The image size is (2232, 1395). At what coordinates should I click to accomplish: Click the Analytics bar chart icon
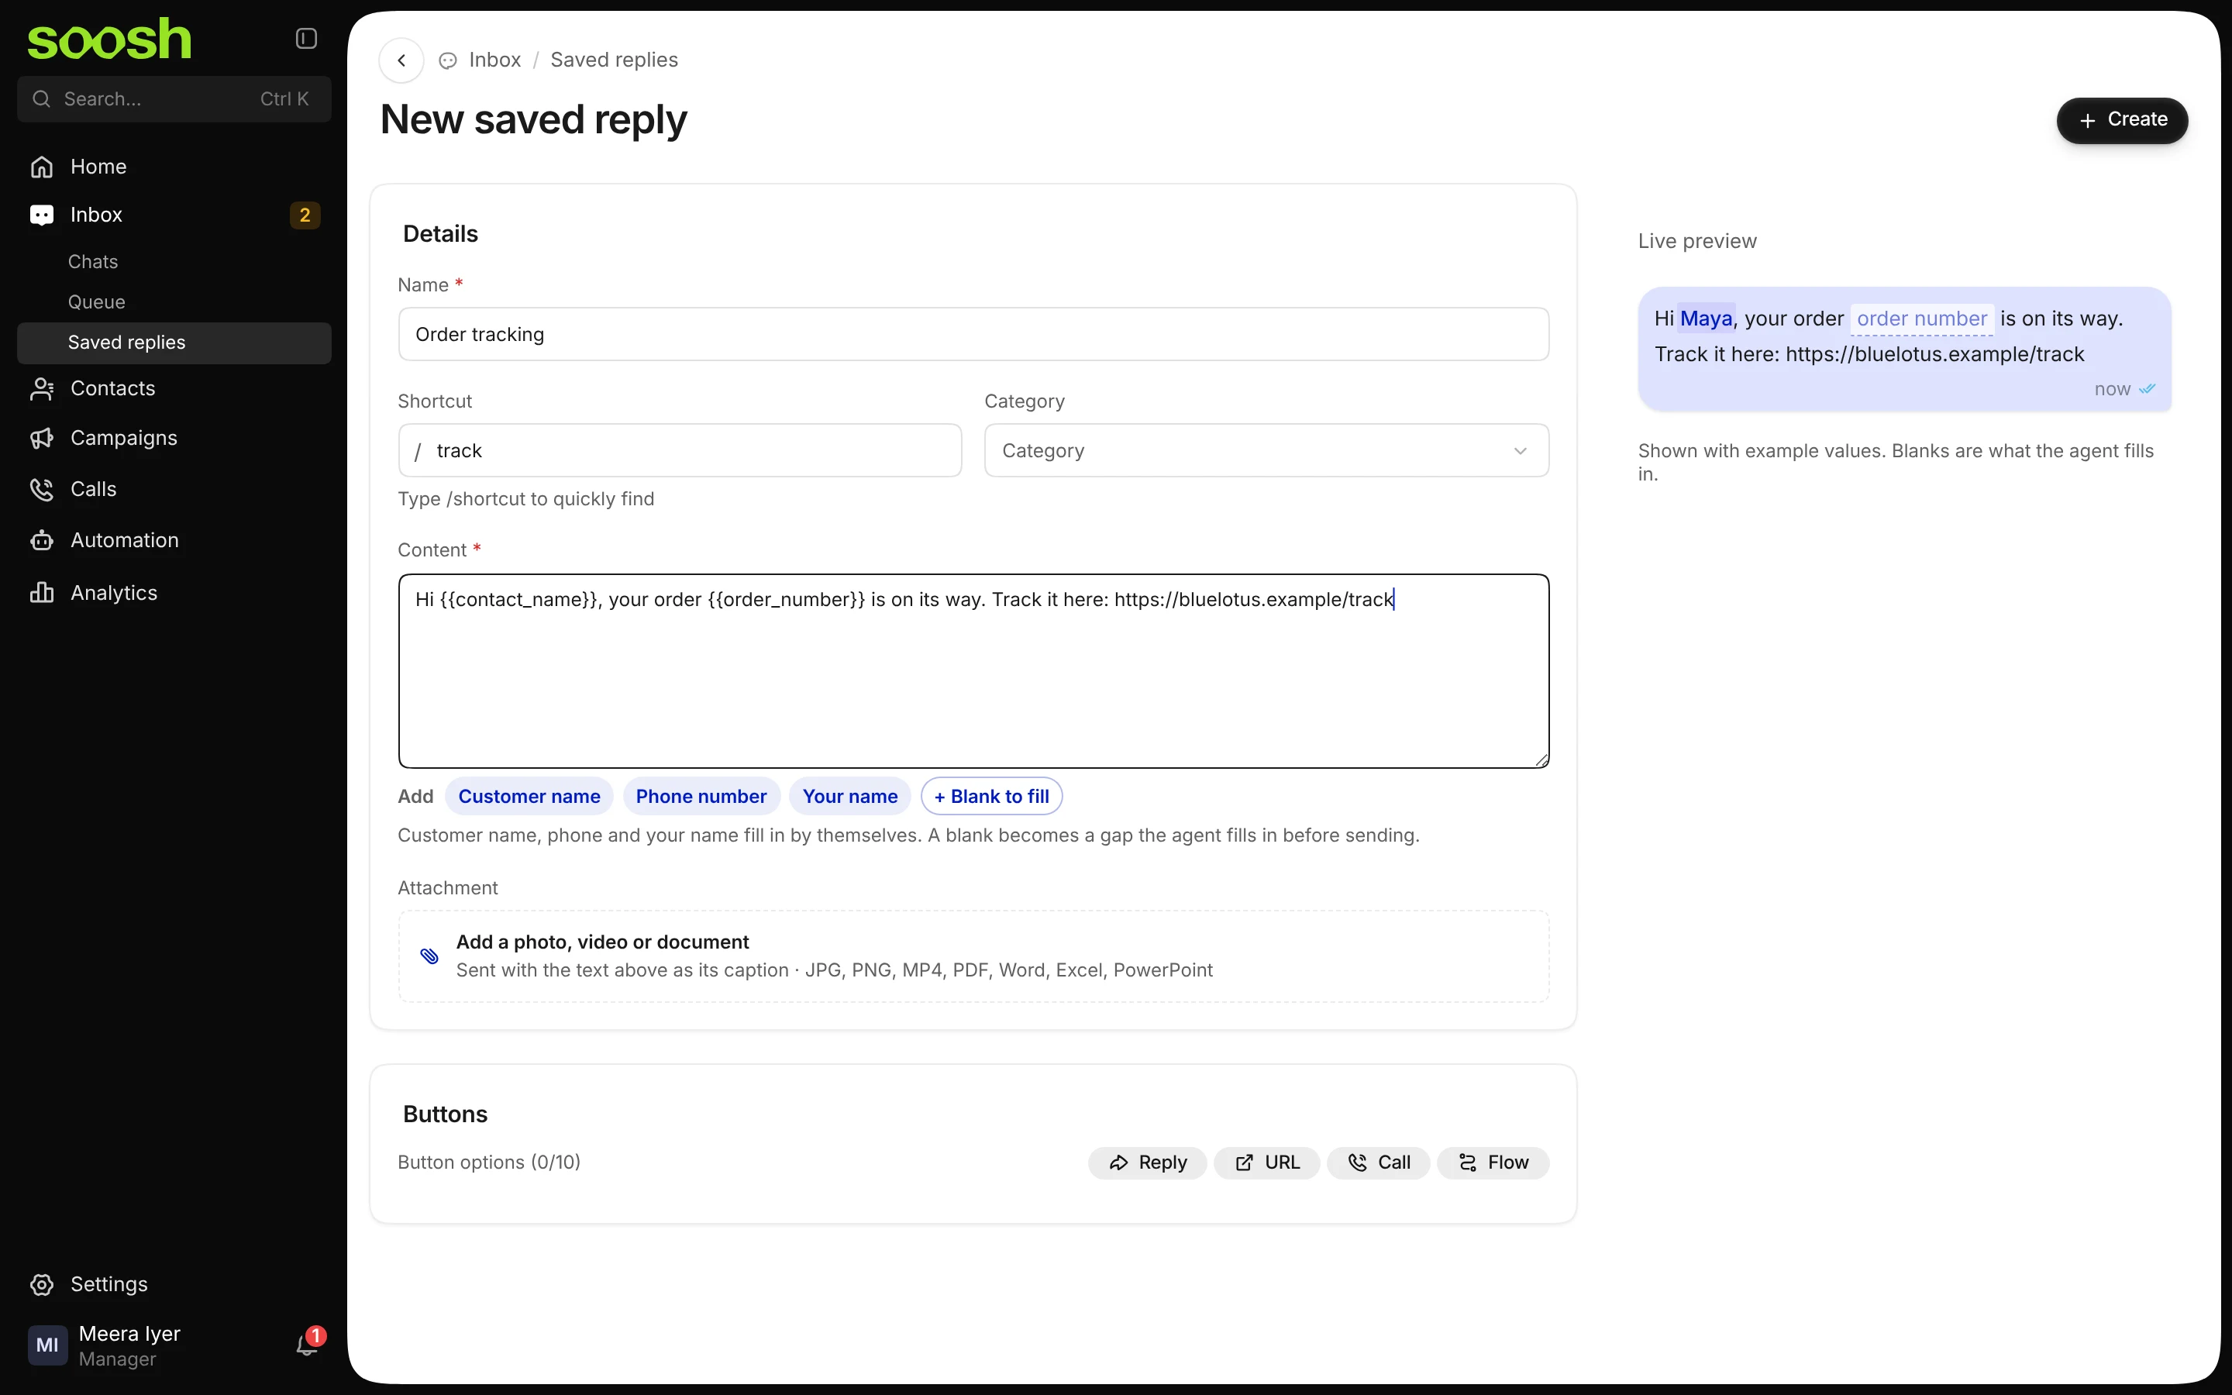pos(42,592)
